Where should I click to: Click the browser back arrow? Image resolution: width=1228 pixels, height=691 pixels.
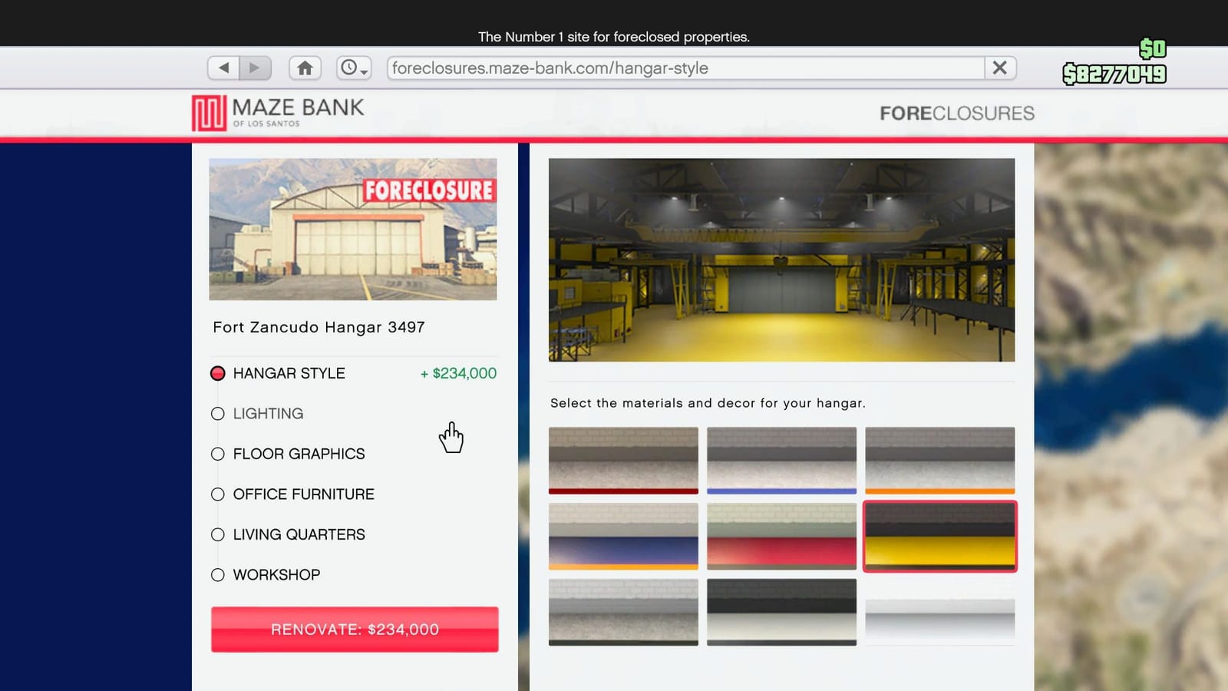[x=223, y=68]
